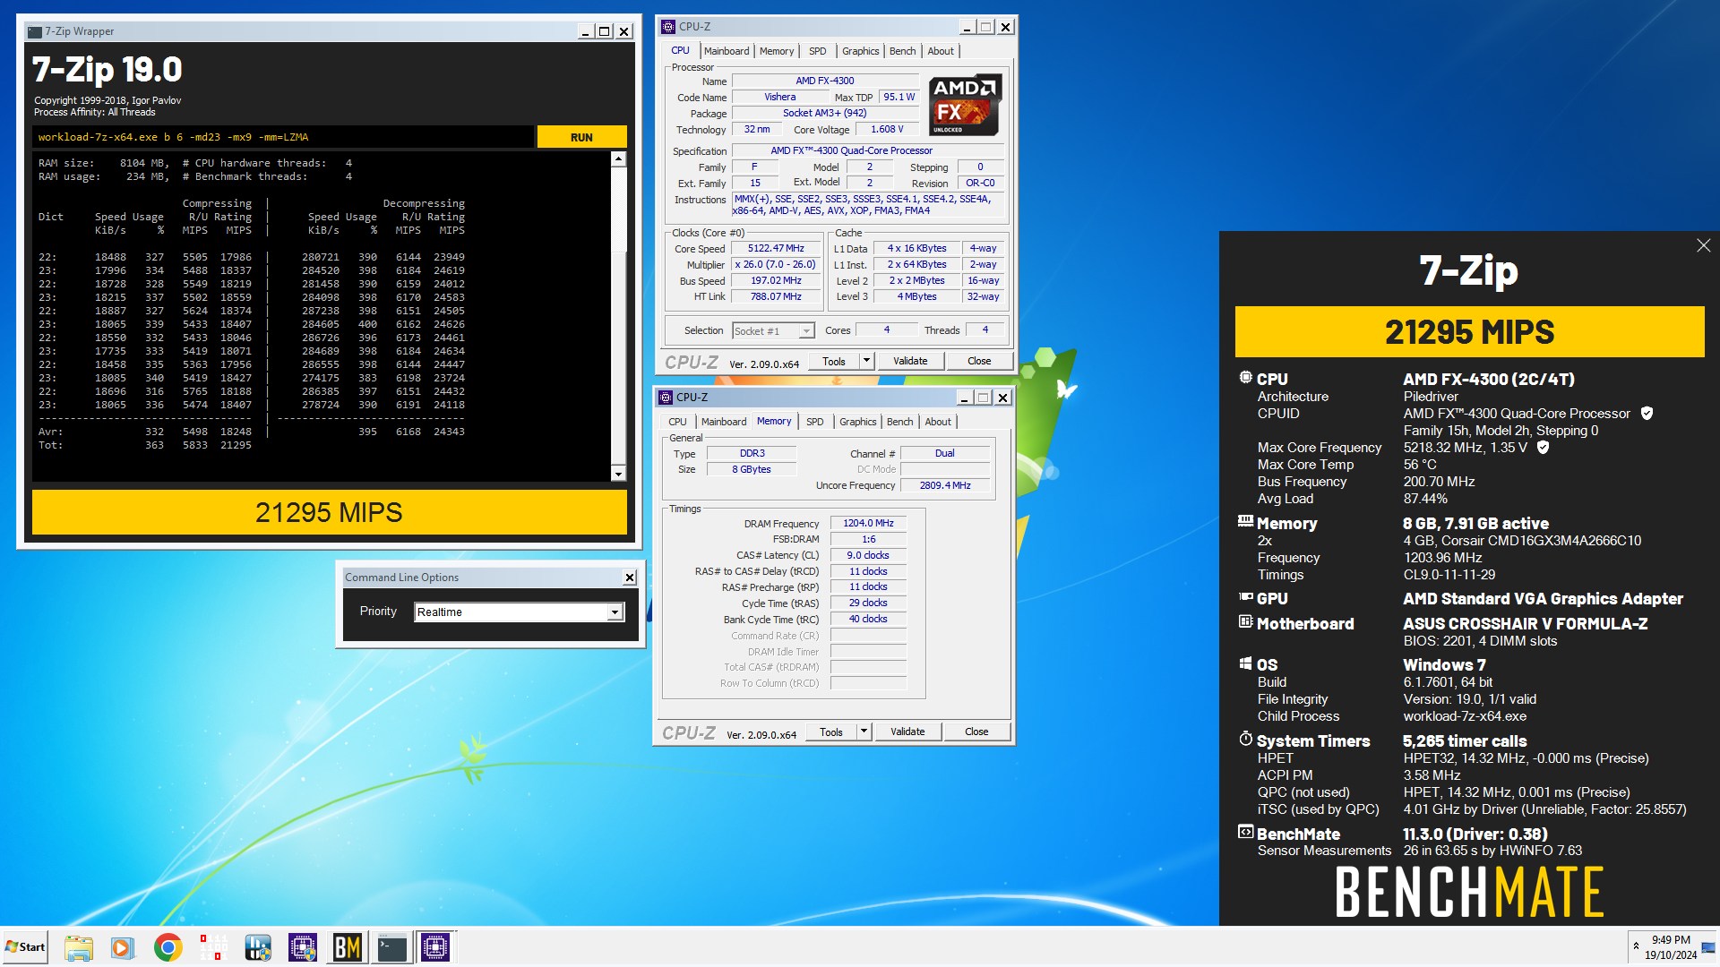Open About tab in lower CPU-Z window

938,422
